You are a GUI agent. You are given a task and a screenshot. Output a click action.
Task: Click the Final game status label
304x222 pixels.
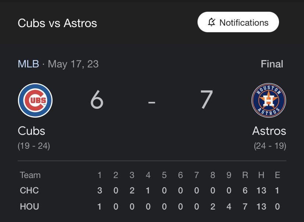[x=272, y=64]
